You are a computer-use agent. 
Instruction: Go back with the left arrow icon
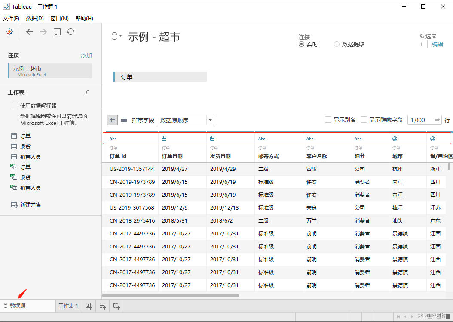point(30,32)
